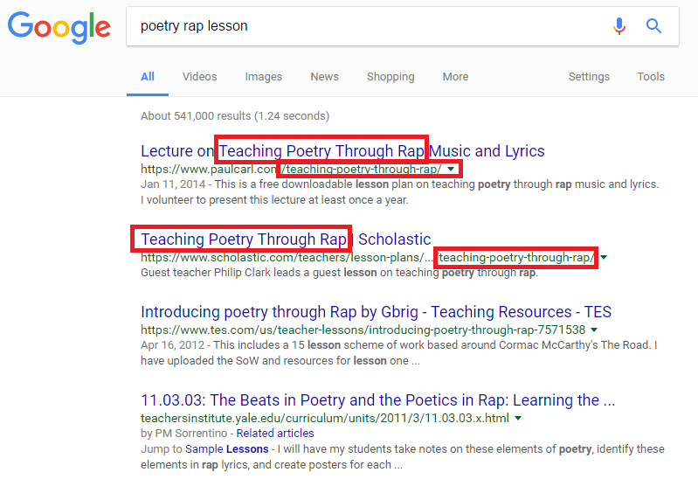Click the Google logo
Image resolution: width=698 pixels, height=493 pixels.
[59, 28]
